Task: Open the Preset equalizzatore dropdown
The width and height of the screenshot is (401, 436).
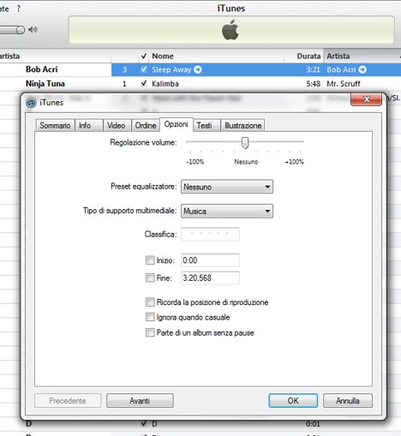Action: [227, 187]
